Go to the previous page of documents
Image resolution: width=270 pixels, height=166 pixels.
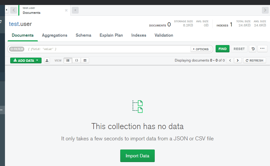[230, 60]
